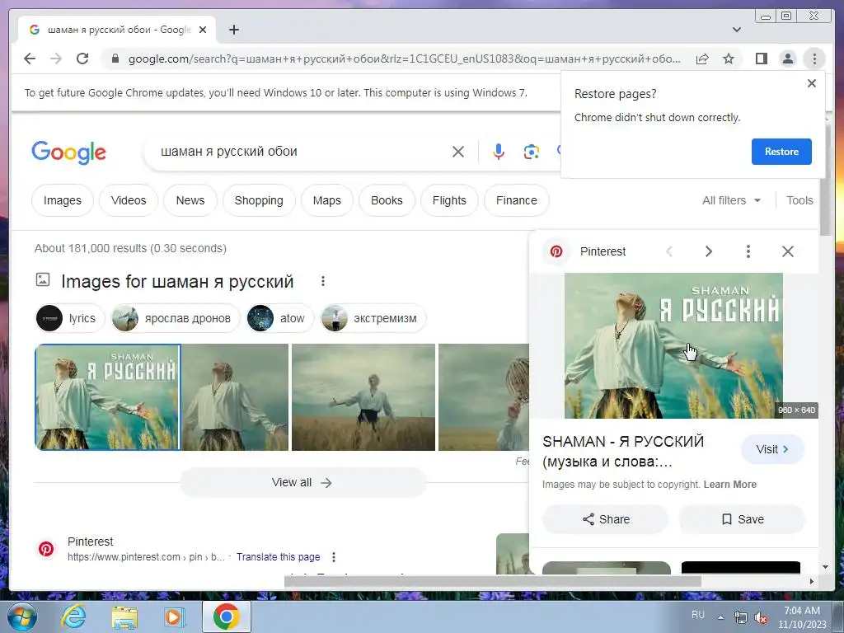The height and width of the screenshot is (633, 844).
Task: Open options menu for Pinterest search result
Action: 334,556
